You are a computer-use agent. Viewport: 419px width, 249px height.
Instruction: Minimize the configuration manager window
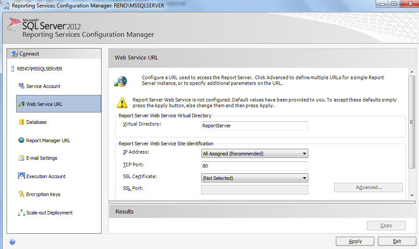(382, 4)
